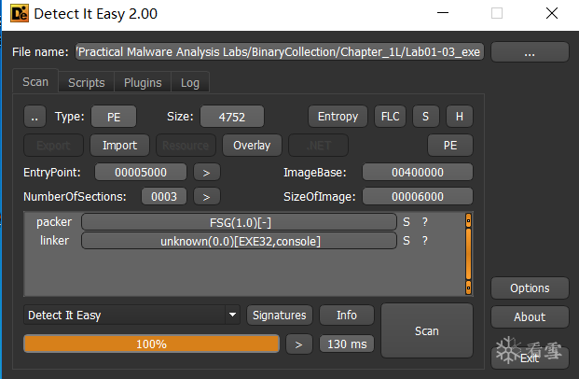Click the results list scrollbar down arrow
Screen dimensions: 579x379
point(468,288)
